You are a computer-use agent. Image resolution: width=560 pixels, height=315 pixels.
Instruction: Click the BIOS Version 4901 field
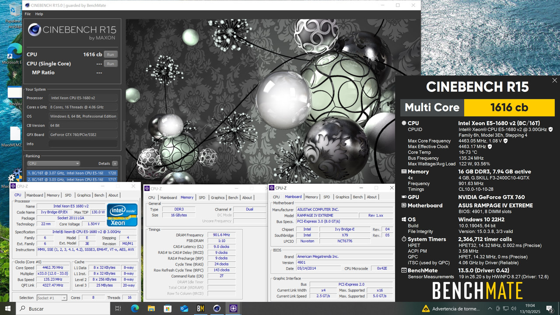(318, 262)
